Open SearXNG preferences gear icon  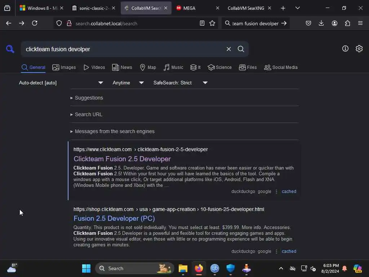click(x=359, y=49)
